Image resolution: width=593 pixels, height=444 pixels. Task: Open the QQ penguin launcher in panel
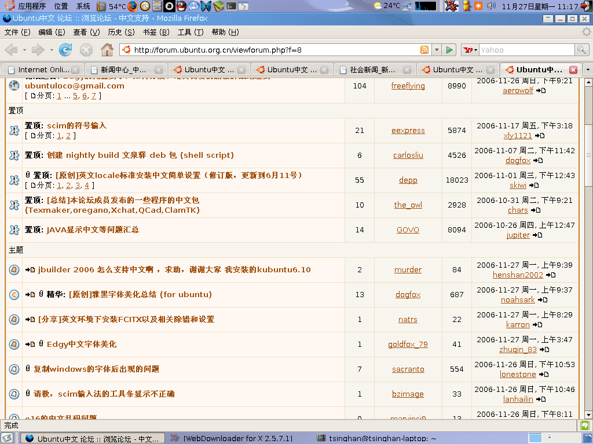point(181,6)
